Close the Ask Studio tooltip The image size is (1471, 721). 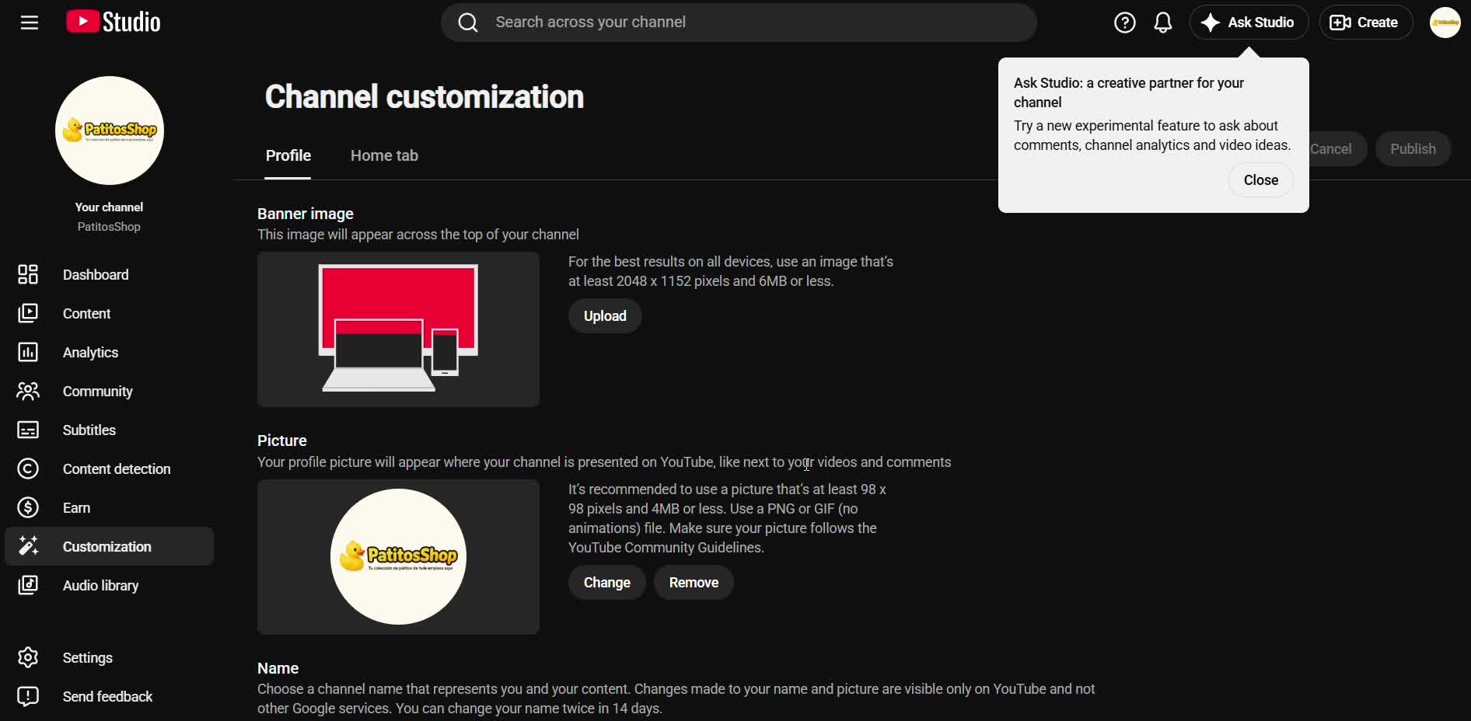1260,180
